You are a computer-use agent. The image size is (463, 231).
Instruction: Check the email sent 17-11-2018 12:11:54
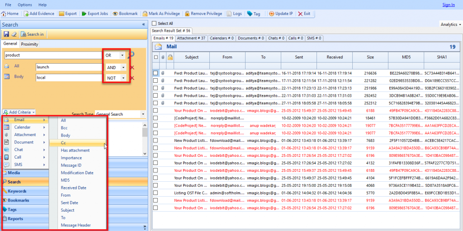click(x=156, y=80)
